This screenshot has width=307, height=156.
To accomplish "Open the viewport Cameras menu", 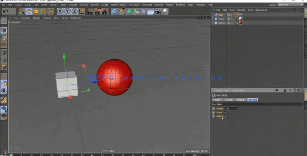I will (x=26, y=18).
